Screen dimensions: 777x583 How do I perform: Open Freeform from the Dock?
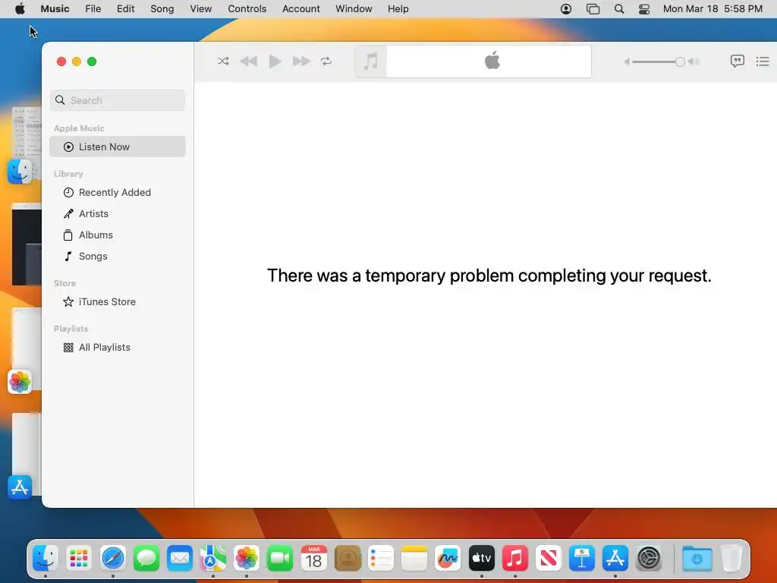448,559
